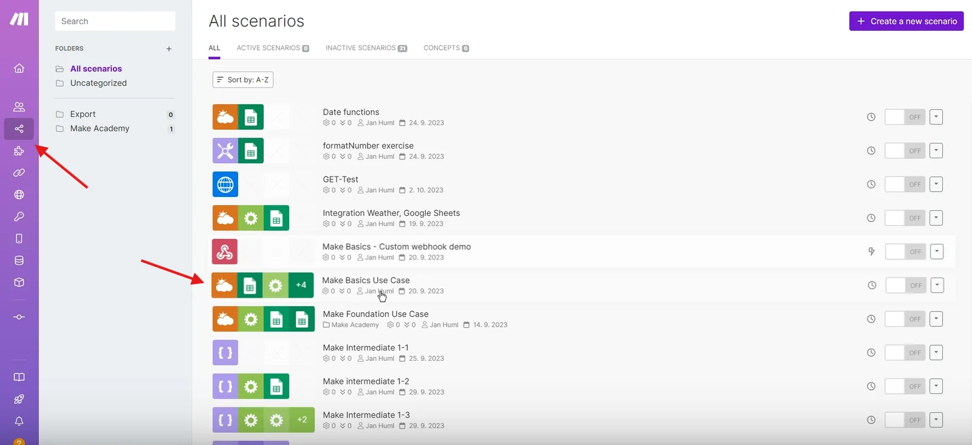
Task: Open the Date functions scenario name
Action: 351,112
